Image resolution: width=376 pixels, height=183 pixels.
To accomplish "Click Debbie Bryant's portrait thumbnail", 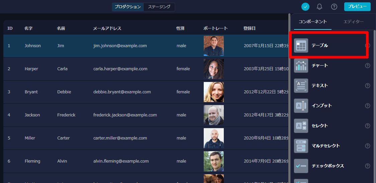I will click(x=214, y=92).
